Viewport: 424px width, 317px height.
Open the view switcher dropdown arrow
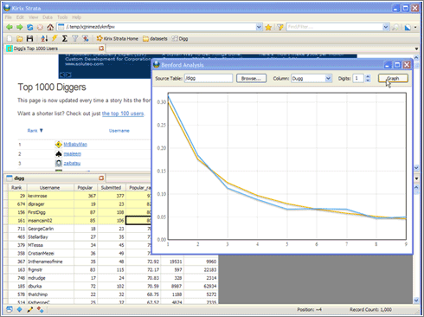[415, 27]
